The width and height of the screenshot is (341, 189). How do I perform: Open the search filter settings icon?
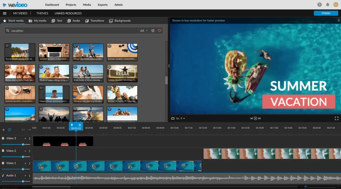(153, 31)
